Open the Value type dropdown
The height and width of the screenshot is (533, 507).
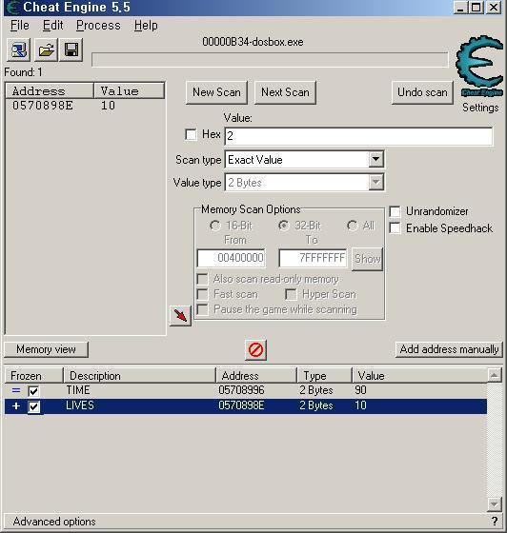[x=375, y=182]
